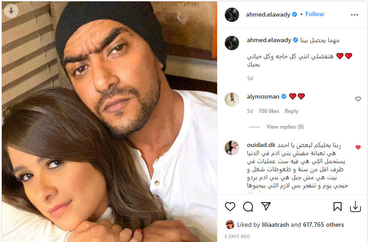Expand View replies (8) under alymosman
This screenshot has width=368, height=242.
pyautogui.click(x=285, y=127)
